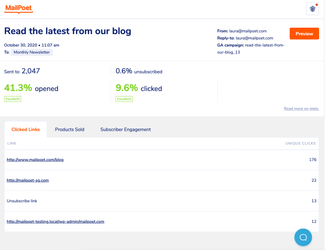325x250 pixels.
Task: Open the chat support bubble
Action: pyautogui.click(x=303, y=238)
